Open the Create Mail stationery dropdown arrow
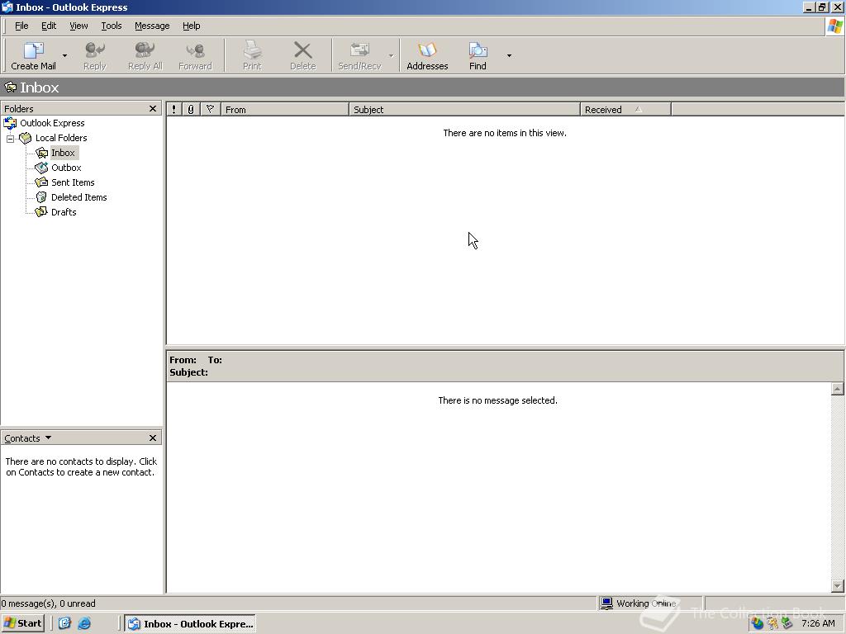The image size is (846, 634). coord(64,55)
